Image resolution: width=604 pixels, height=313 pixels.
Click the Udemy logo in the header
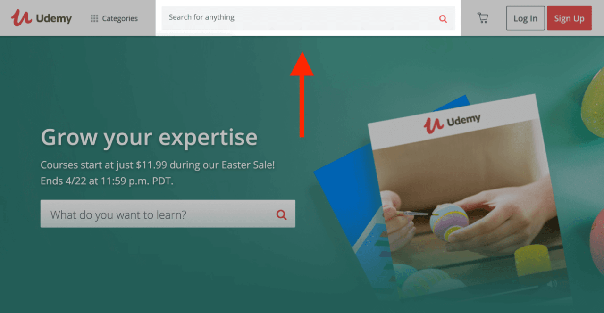coord(42,18)
